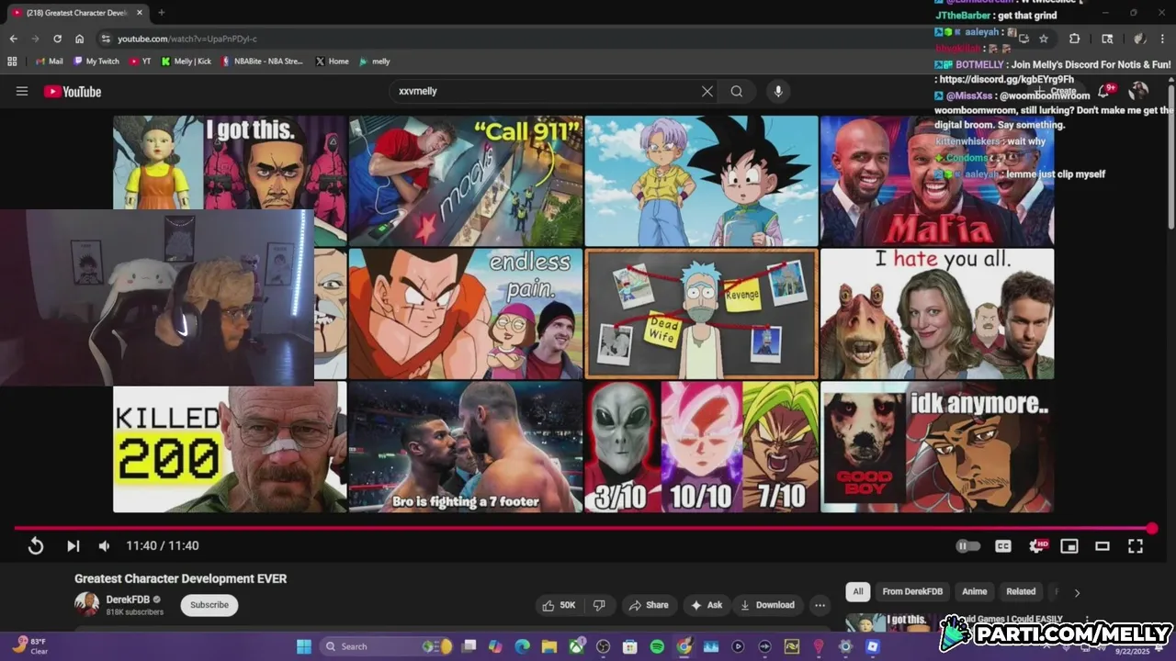
Task: Show more filter chips with arrow
Action: [1077, 593]
